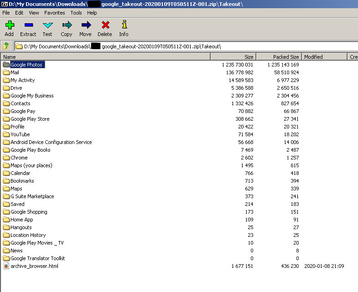Click packed size '436 230'

(290, 266)
